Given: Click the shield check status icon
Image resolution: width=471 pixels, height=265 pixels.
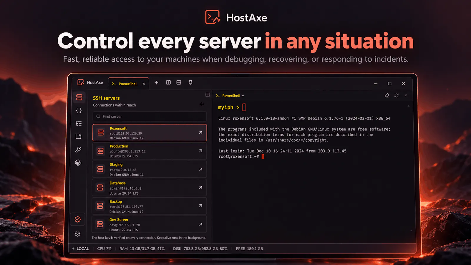Looking at the screenshot, I should 78,219.
